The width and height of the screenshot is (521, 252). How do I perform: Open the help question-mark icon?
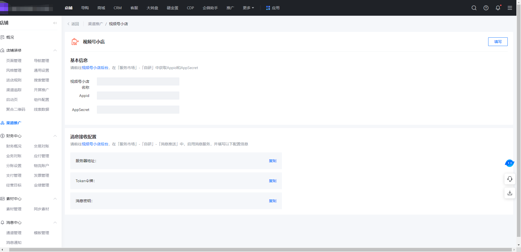coord(486,8)
